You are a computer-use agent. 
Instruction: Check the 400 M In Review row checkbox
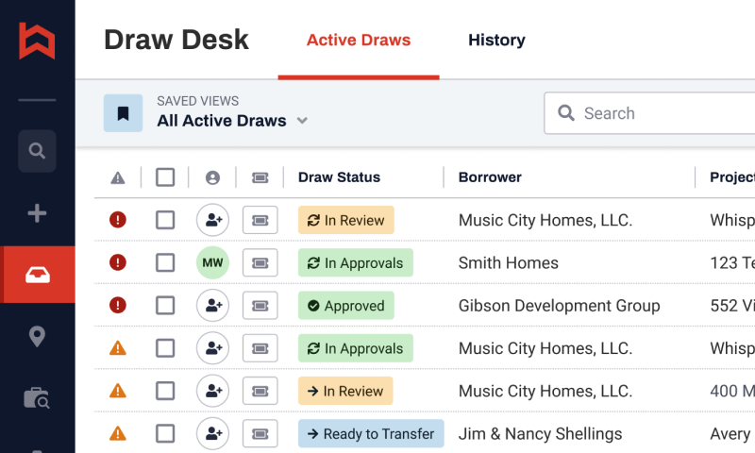coord(165,391)
